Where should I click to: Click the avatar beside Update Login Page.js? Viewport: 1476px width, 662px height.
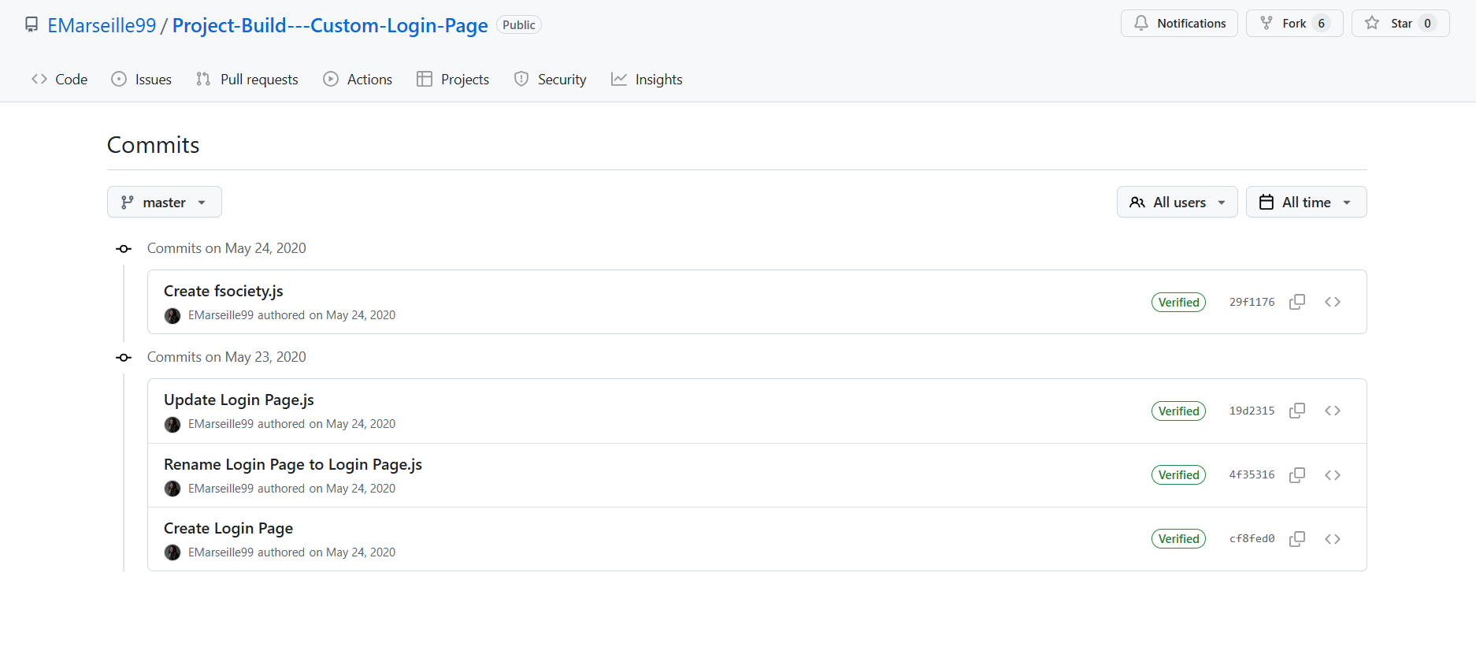[172, 425]
